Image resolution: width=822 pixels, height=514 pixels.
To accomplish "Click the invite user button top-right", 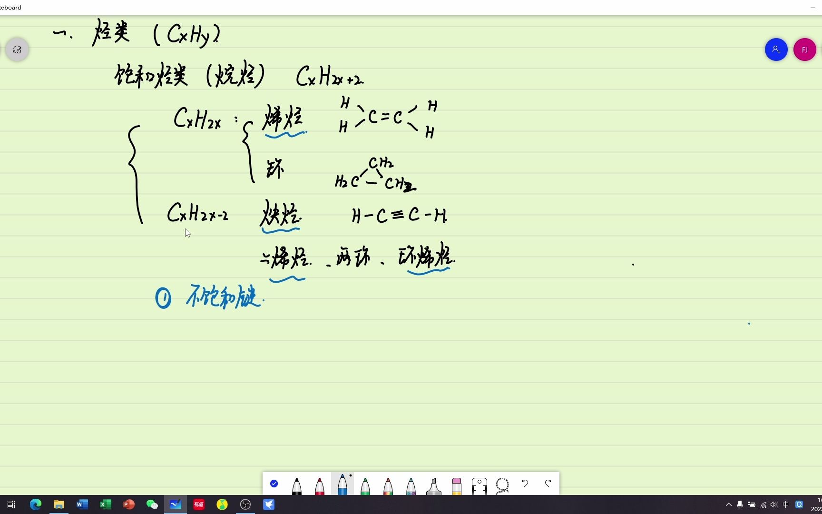I will point(776,49).
